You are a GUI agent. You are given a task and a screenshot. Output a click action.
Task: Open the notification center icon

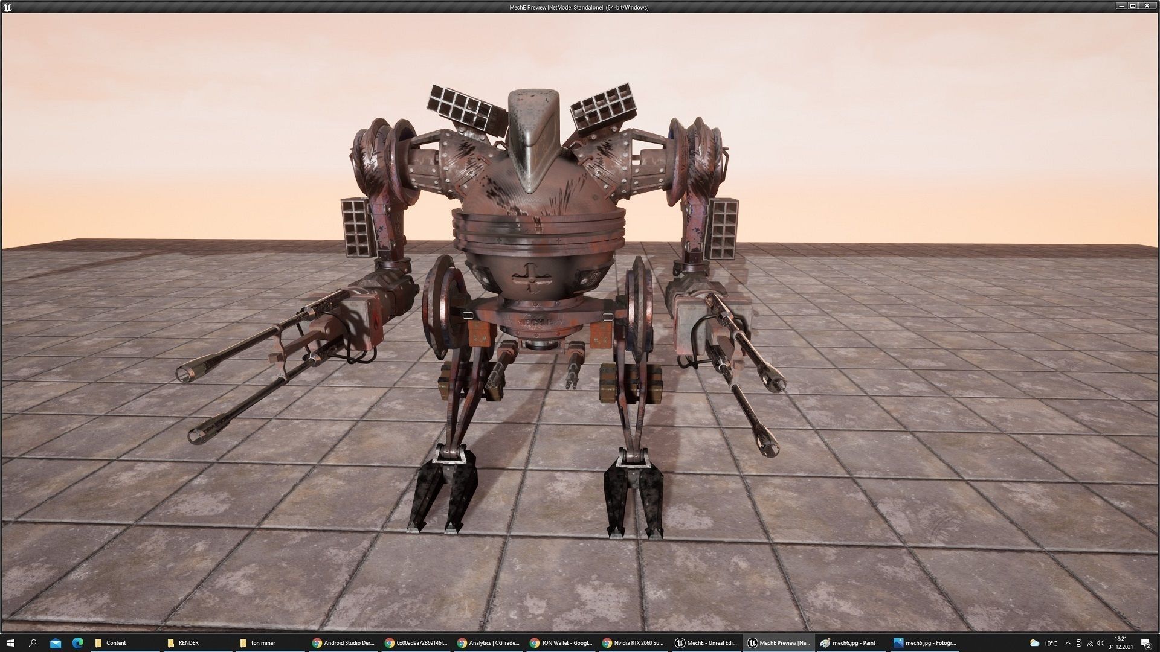pyautogui.click(x=1145, y=643)
